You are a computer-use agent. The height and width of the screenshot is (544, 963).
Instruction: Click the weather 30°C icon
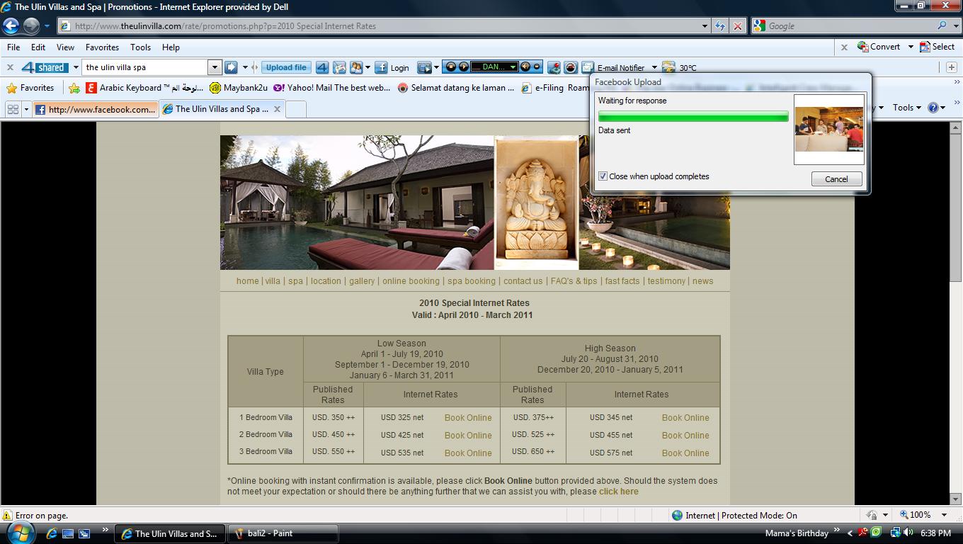pos(668,68)
